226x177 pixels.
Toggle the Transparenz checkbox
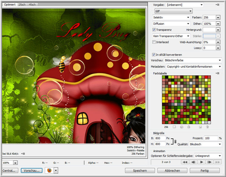[154, 30]
